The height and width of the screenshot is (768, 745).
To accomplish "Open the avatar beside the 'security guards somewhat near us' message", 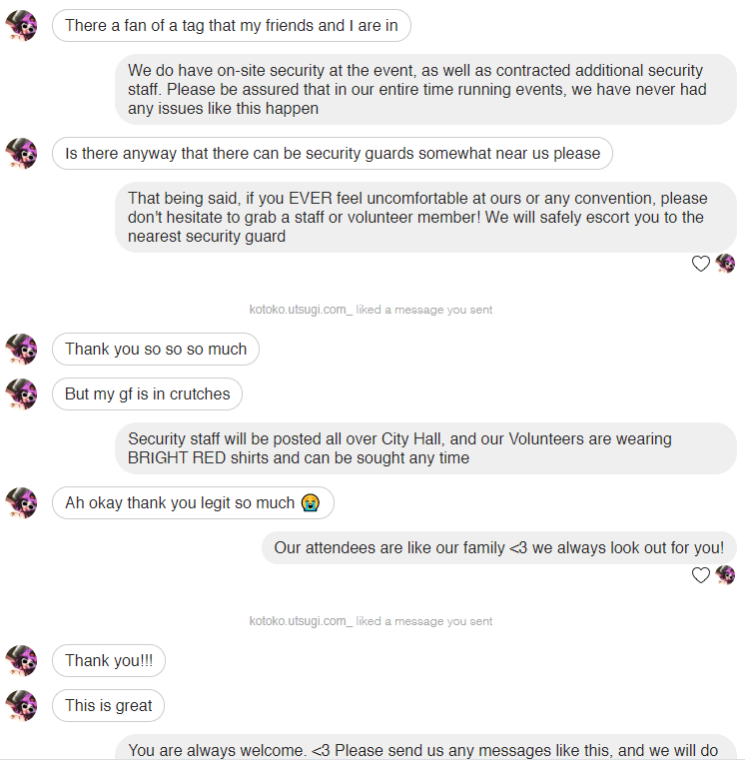I will pyautogui.click(x=21, y=154).
